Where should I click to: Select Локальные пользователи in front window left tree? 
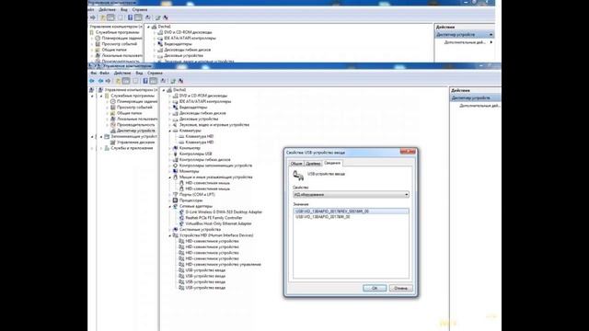point(137,119)
